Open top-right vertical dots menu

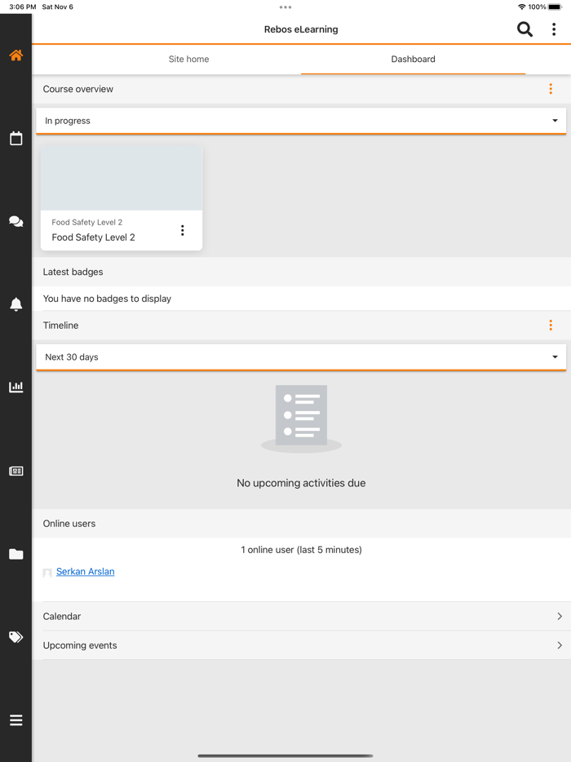pos(554,29)
